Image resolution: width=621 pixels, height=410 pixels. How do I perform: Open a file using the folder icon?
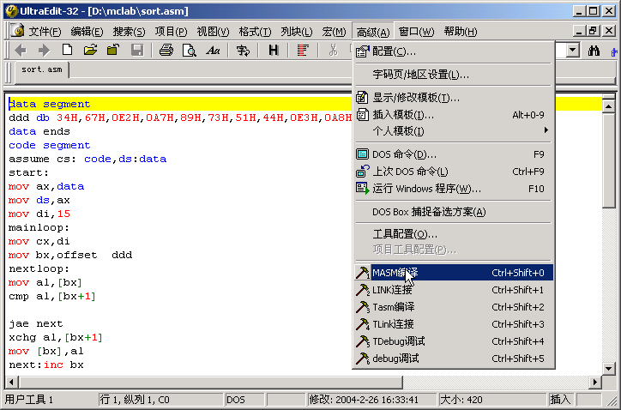[90, 51]
